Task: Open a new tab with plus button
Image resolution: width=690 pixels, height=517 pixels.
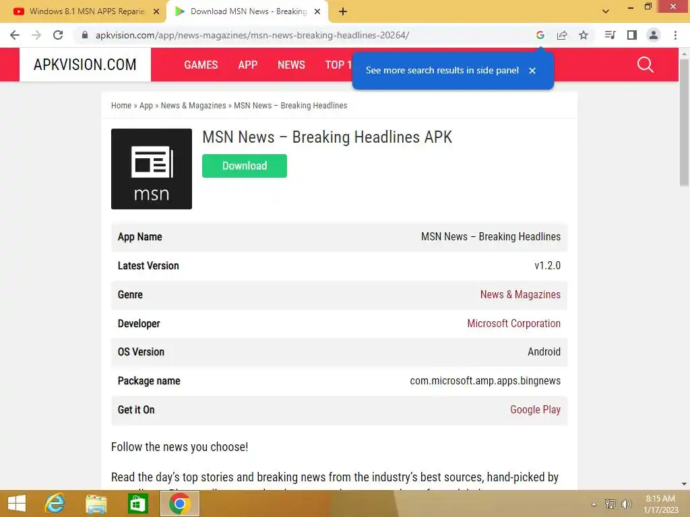Action: click(x=343, y=12)
